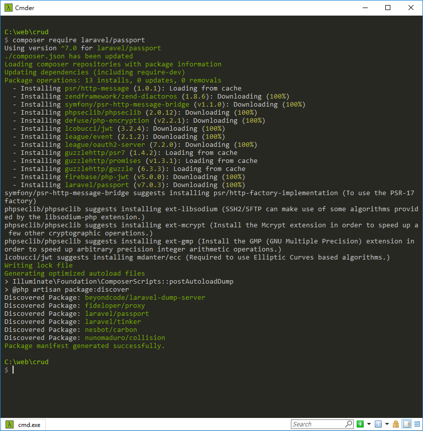Expand the console list dropdown arrow
Viewport: 423px width, 431px height.
(x=387, y=424)
